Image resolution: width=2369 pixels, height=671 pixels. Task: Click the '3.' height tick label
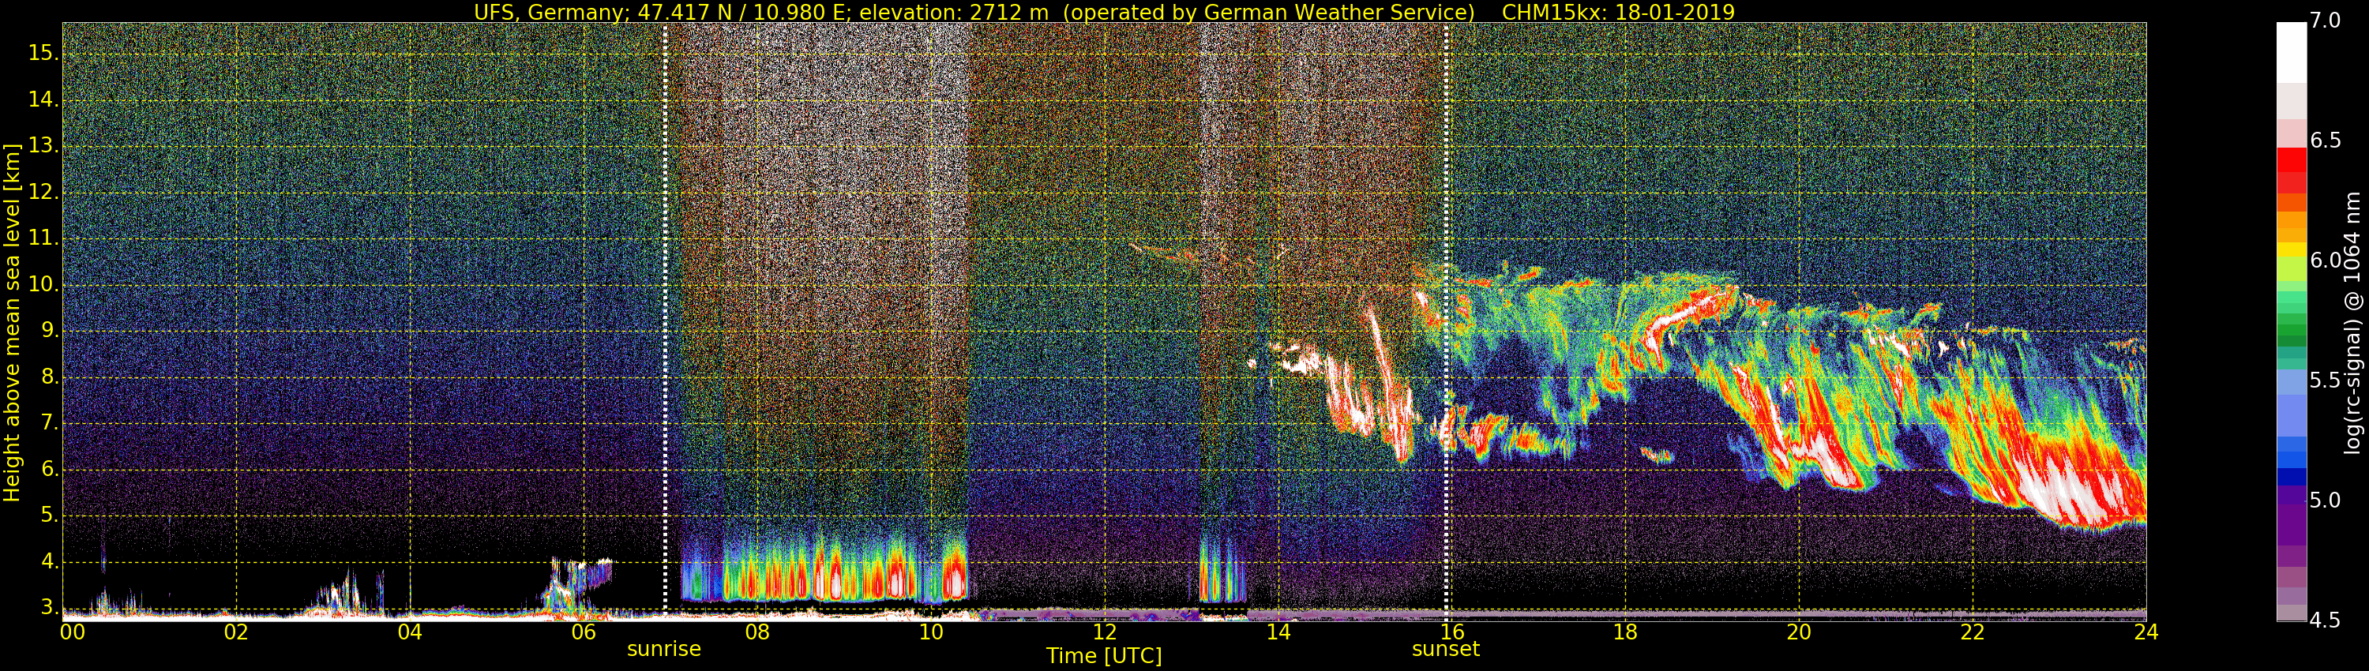[50, 608]
